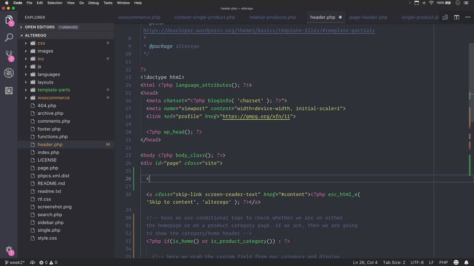
Task: Change the PHP language mode
Action: 444,262
